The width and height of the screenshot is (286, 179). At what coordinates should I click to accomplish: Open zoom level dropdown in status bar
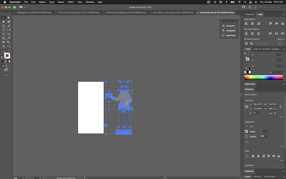[23, 178]
